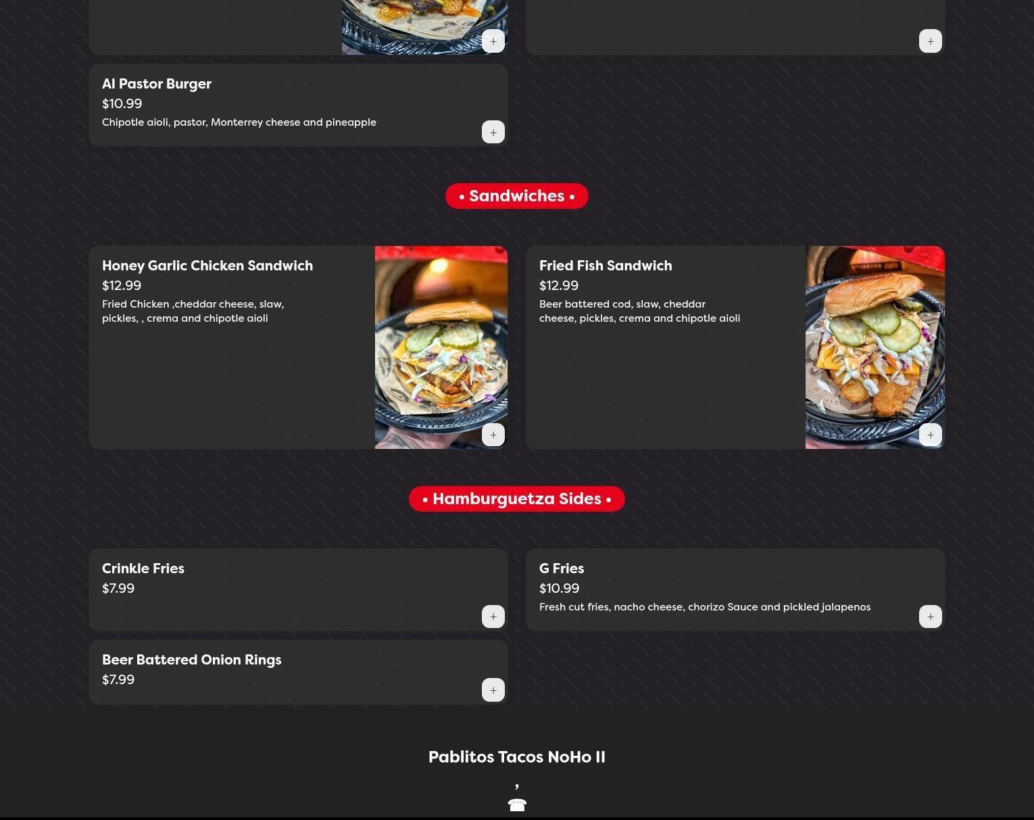Add Beer Battered Onion Rings plus icon
Screen dimensions: 1034x820
(493, 690)
